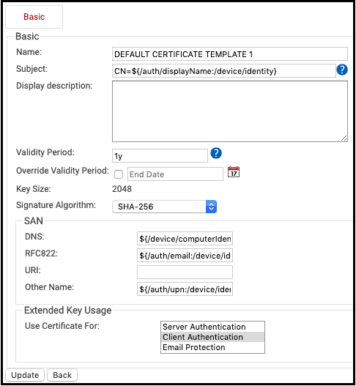Viewport: 356px width, 386px height.
Task: Click into the Name text field
Action: (x=230, y=54)
